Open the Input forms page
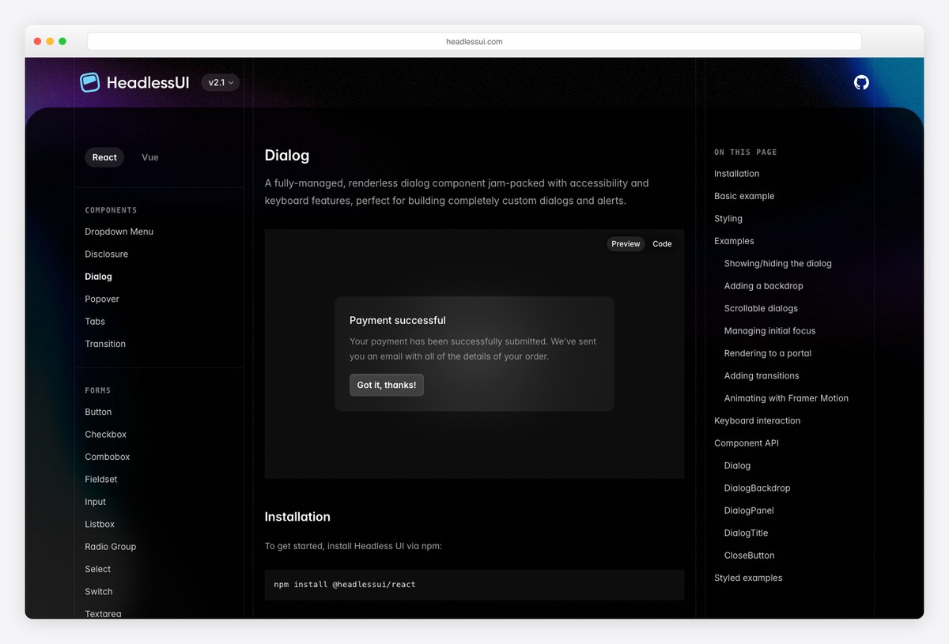The width and height of the screenshot is (949, 644). [x=96, y=502]
